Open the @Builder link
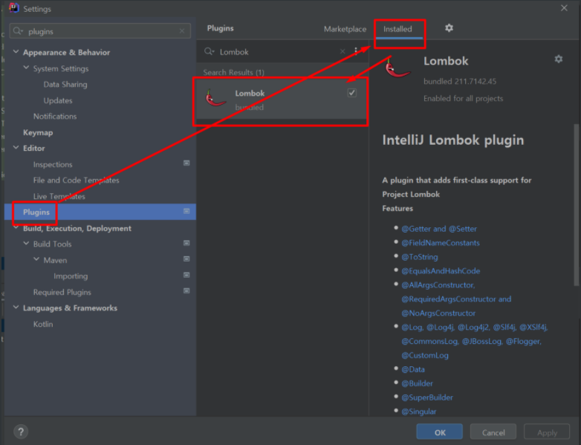The image size is (581, 445). pos(417,383)
